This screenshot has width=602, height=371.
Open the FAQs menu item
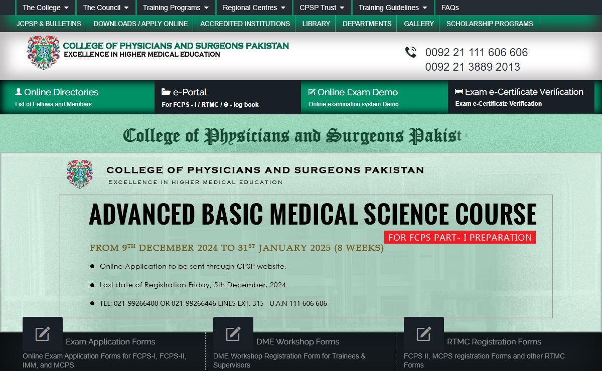pos(450,8)
